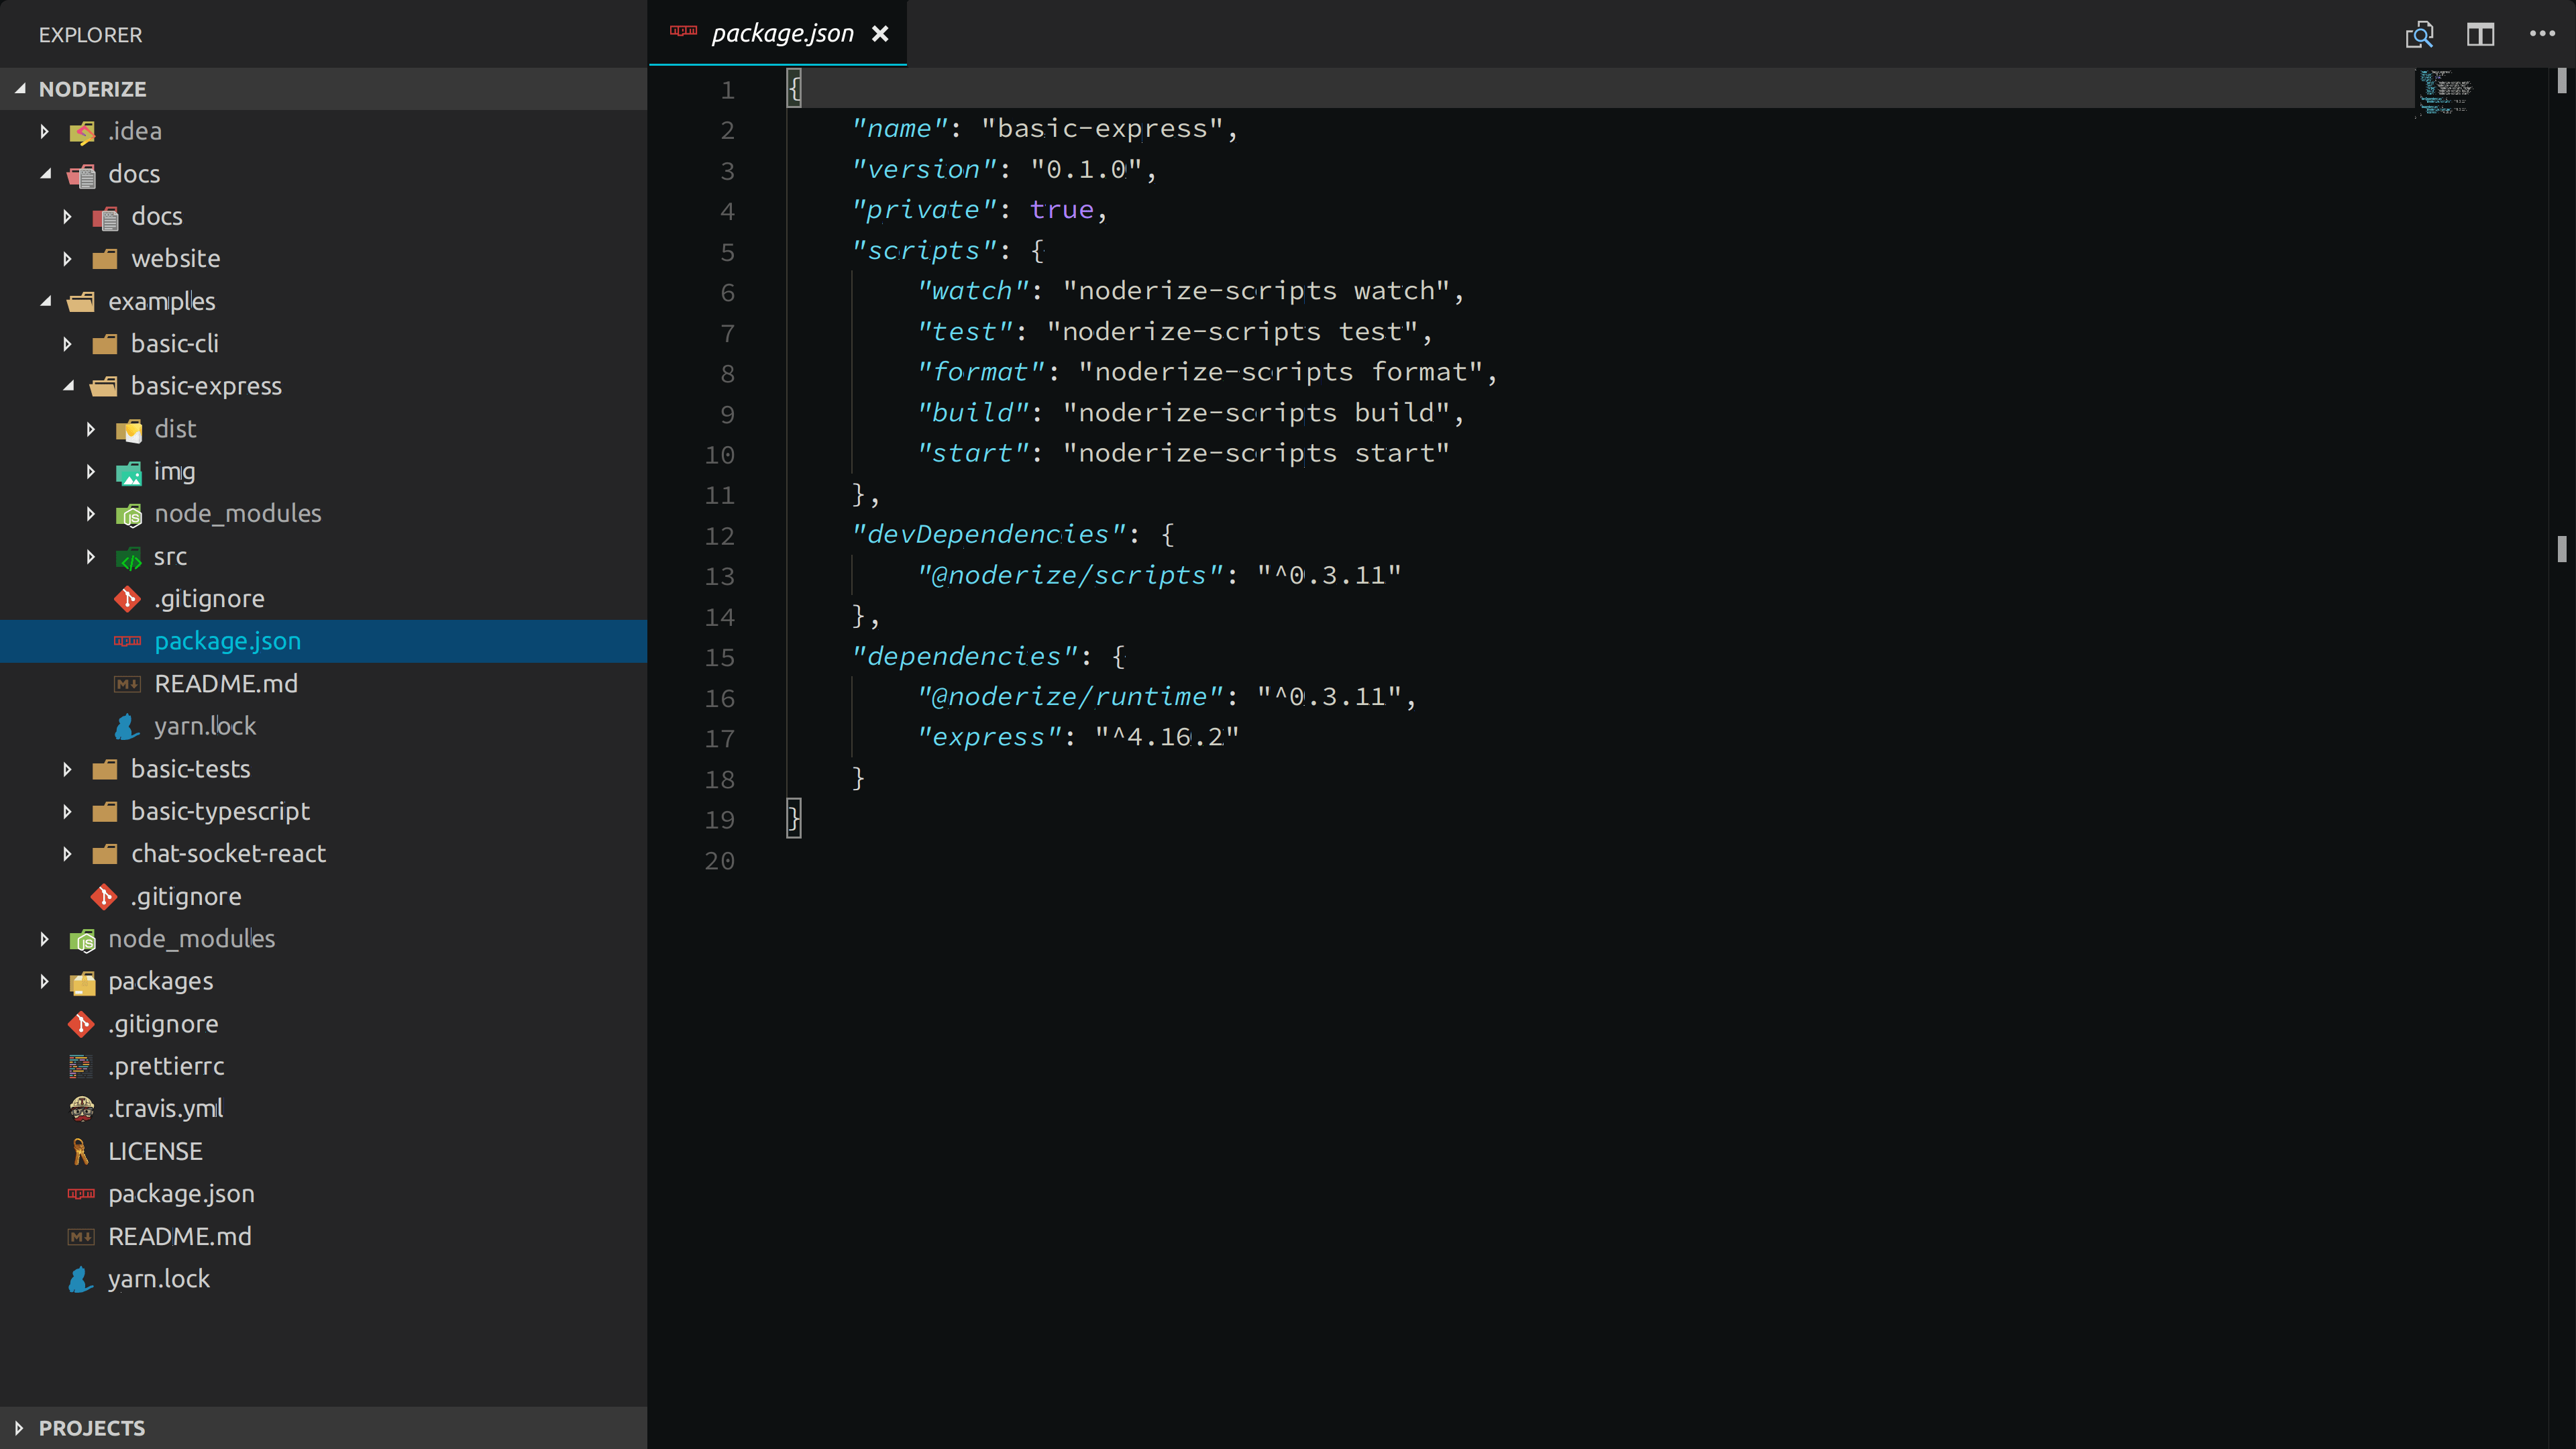The image size is (2576, 1449).
Task: Click the code minimap preview
Action: coord(2445,92)
